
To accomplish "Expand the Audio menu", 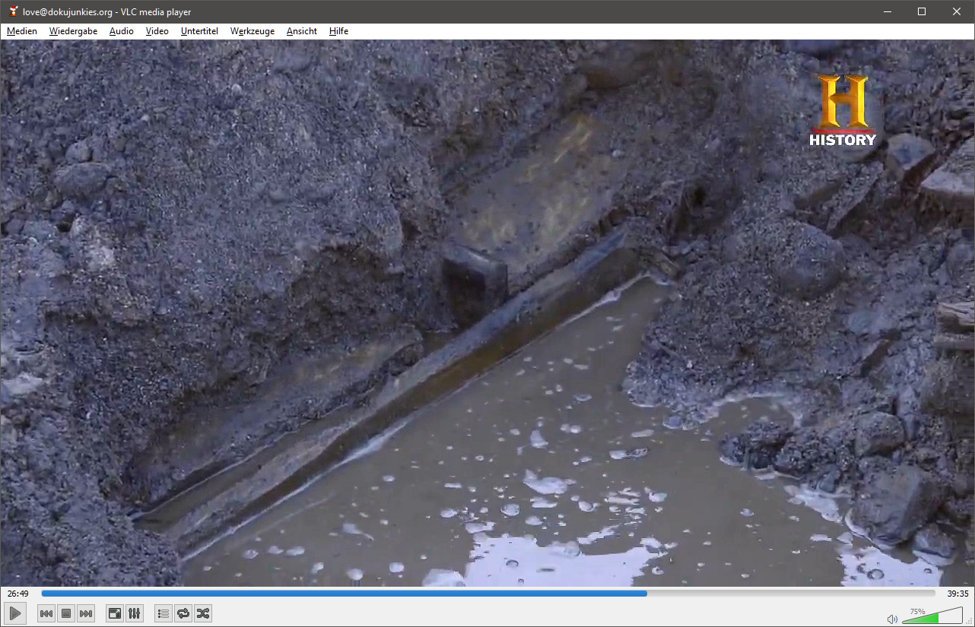I will [x=121, y=31].
